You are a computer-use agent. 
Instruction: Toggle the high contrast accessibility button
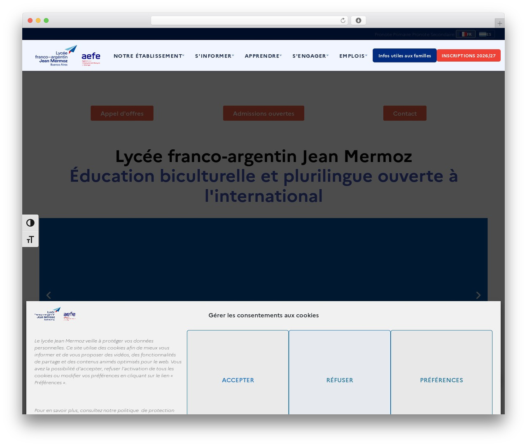click(x=30, y=223)
